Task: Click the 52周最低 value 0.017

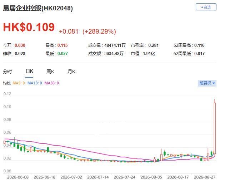Action: point(199,54)
